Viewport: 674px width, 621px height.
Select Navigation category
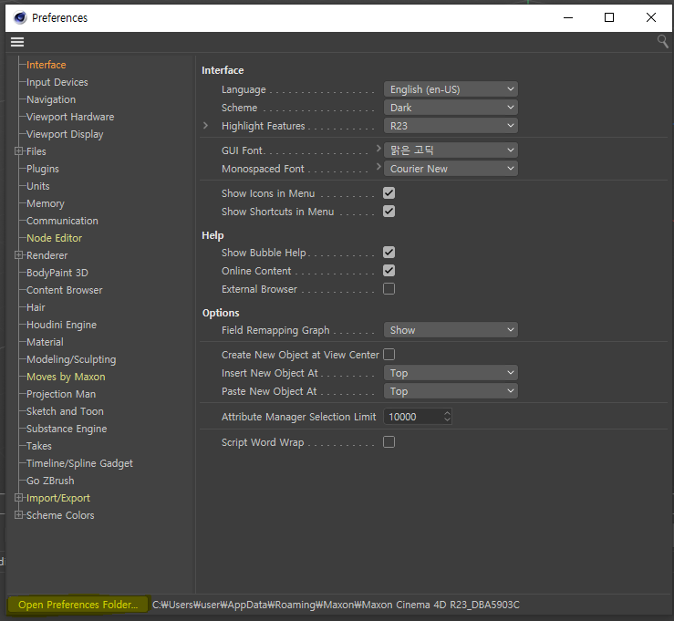pyautogui.click(x=51, y=99)
